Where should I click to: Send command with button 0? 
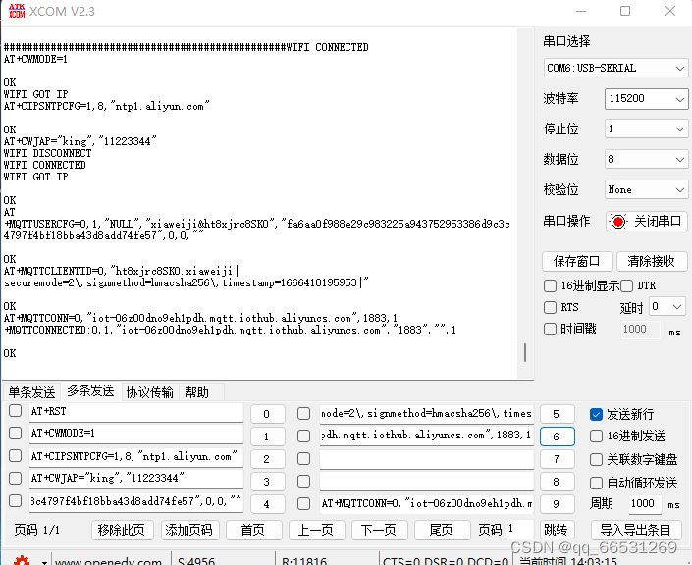(x=267, y=414)
